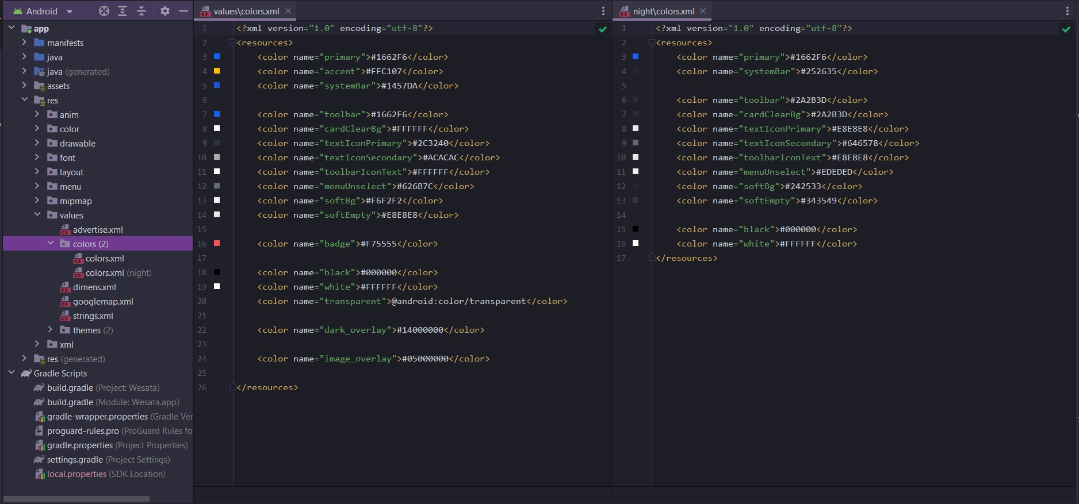
Task: Expand the themes (2) folder
Action: [x=50, y=330]
